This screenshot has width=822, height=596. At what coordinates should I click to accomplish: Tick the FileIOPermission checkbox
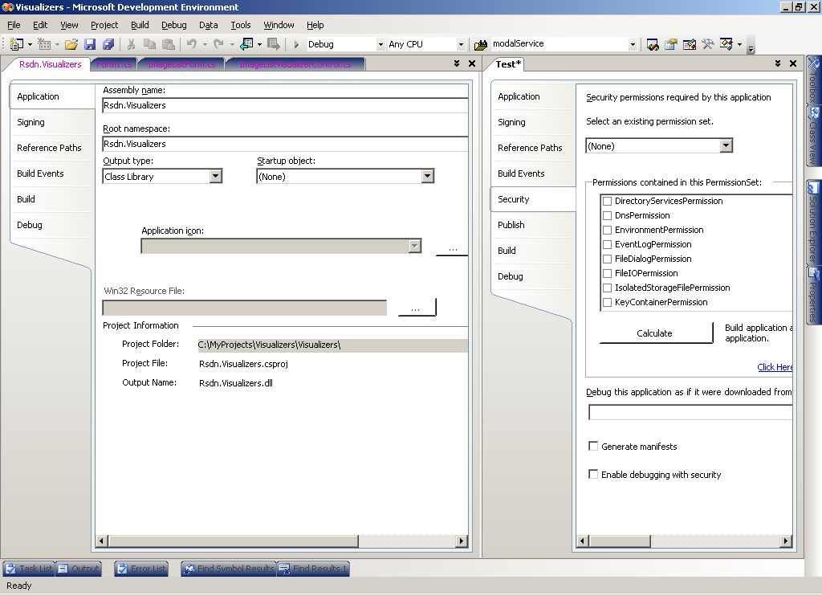608,273
